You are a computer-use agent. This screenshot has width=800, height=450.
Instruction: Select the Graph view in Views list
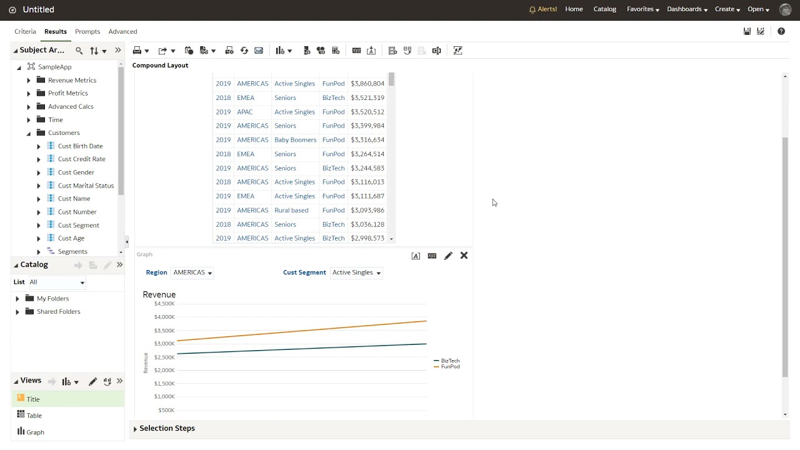67,432
